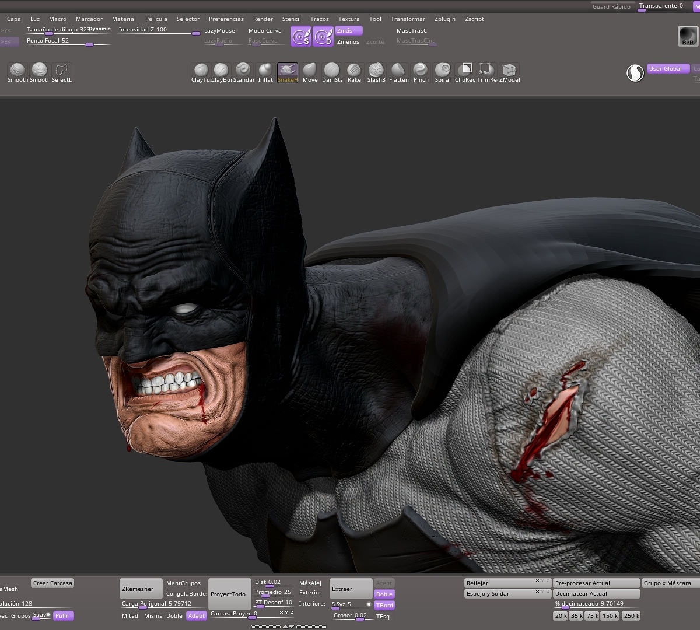This screenshot has height=630, width=700.
Task: Adjust the Carga Poligonal slider
Action: (163, 604)
